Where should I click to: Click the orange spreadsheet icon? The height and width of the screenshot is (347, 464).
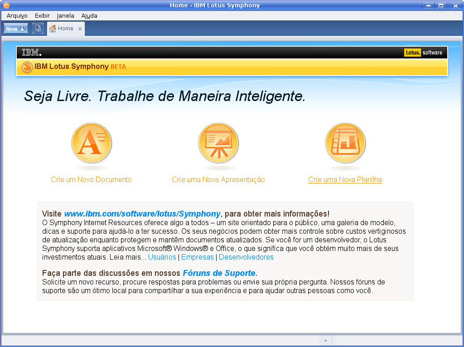pos(345,143)
